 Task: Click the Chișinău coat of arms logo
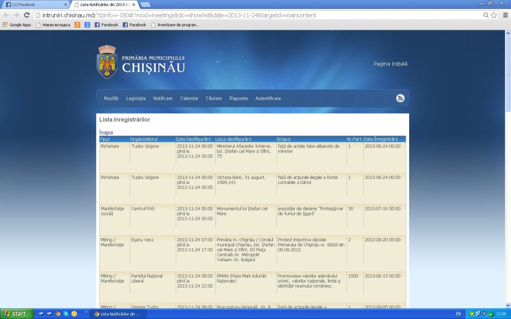point(106,62)
